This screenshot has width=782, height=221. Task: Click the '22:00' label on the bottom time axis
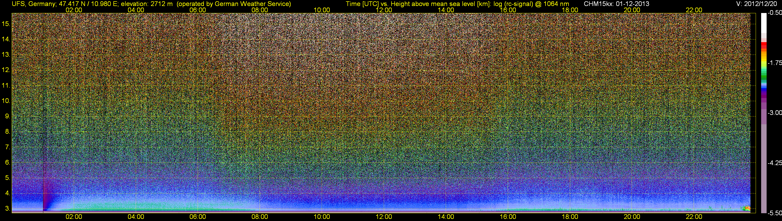pos(694,217)
